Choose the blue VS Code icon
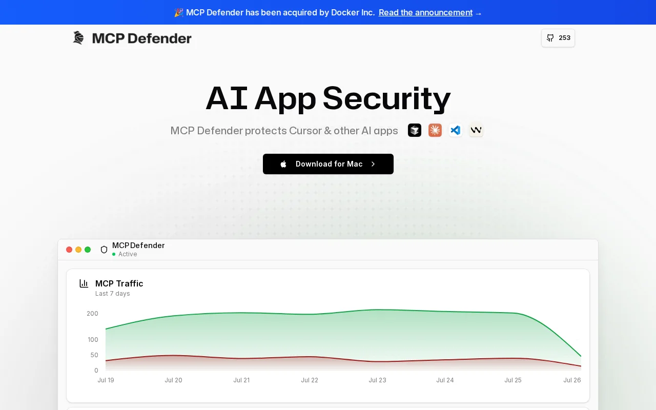656x410 pixels. [456, 130]
